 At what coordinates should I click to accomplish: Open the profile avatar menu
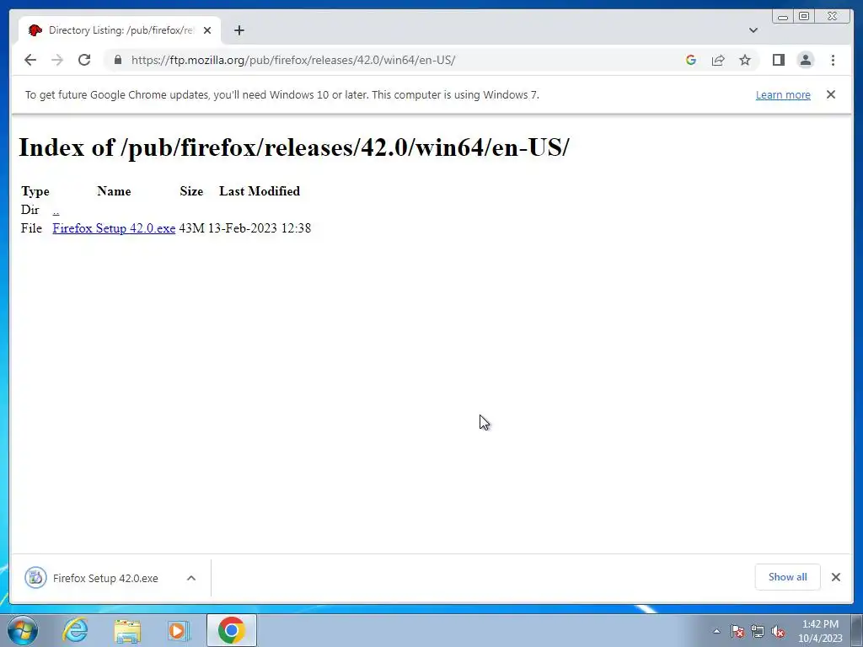tap(805, 60)
